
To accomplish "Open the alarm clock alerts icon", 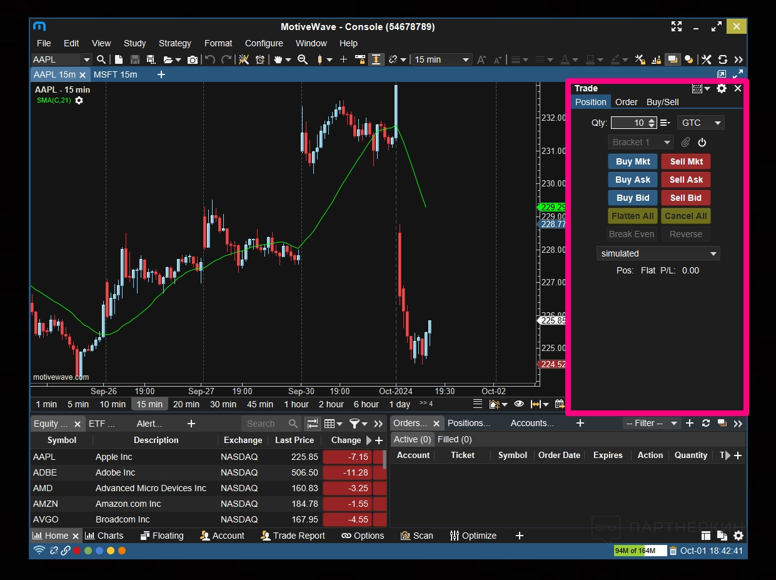I will [260, 59].
